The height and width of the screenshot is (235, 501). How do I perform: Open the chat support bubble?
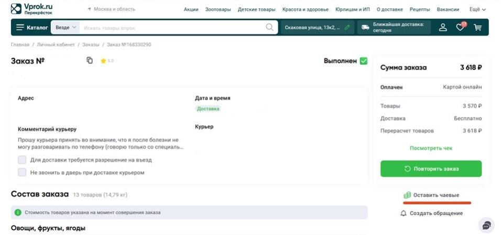[x=486, y=225]
